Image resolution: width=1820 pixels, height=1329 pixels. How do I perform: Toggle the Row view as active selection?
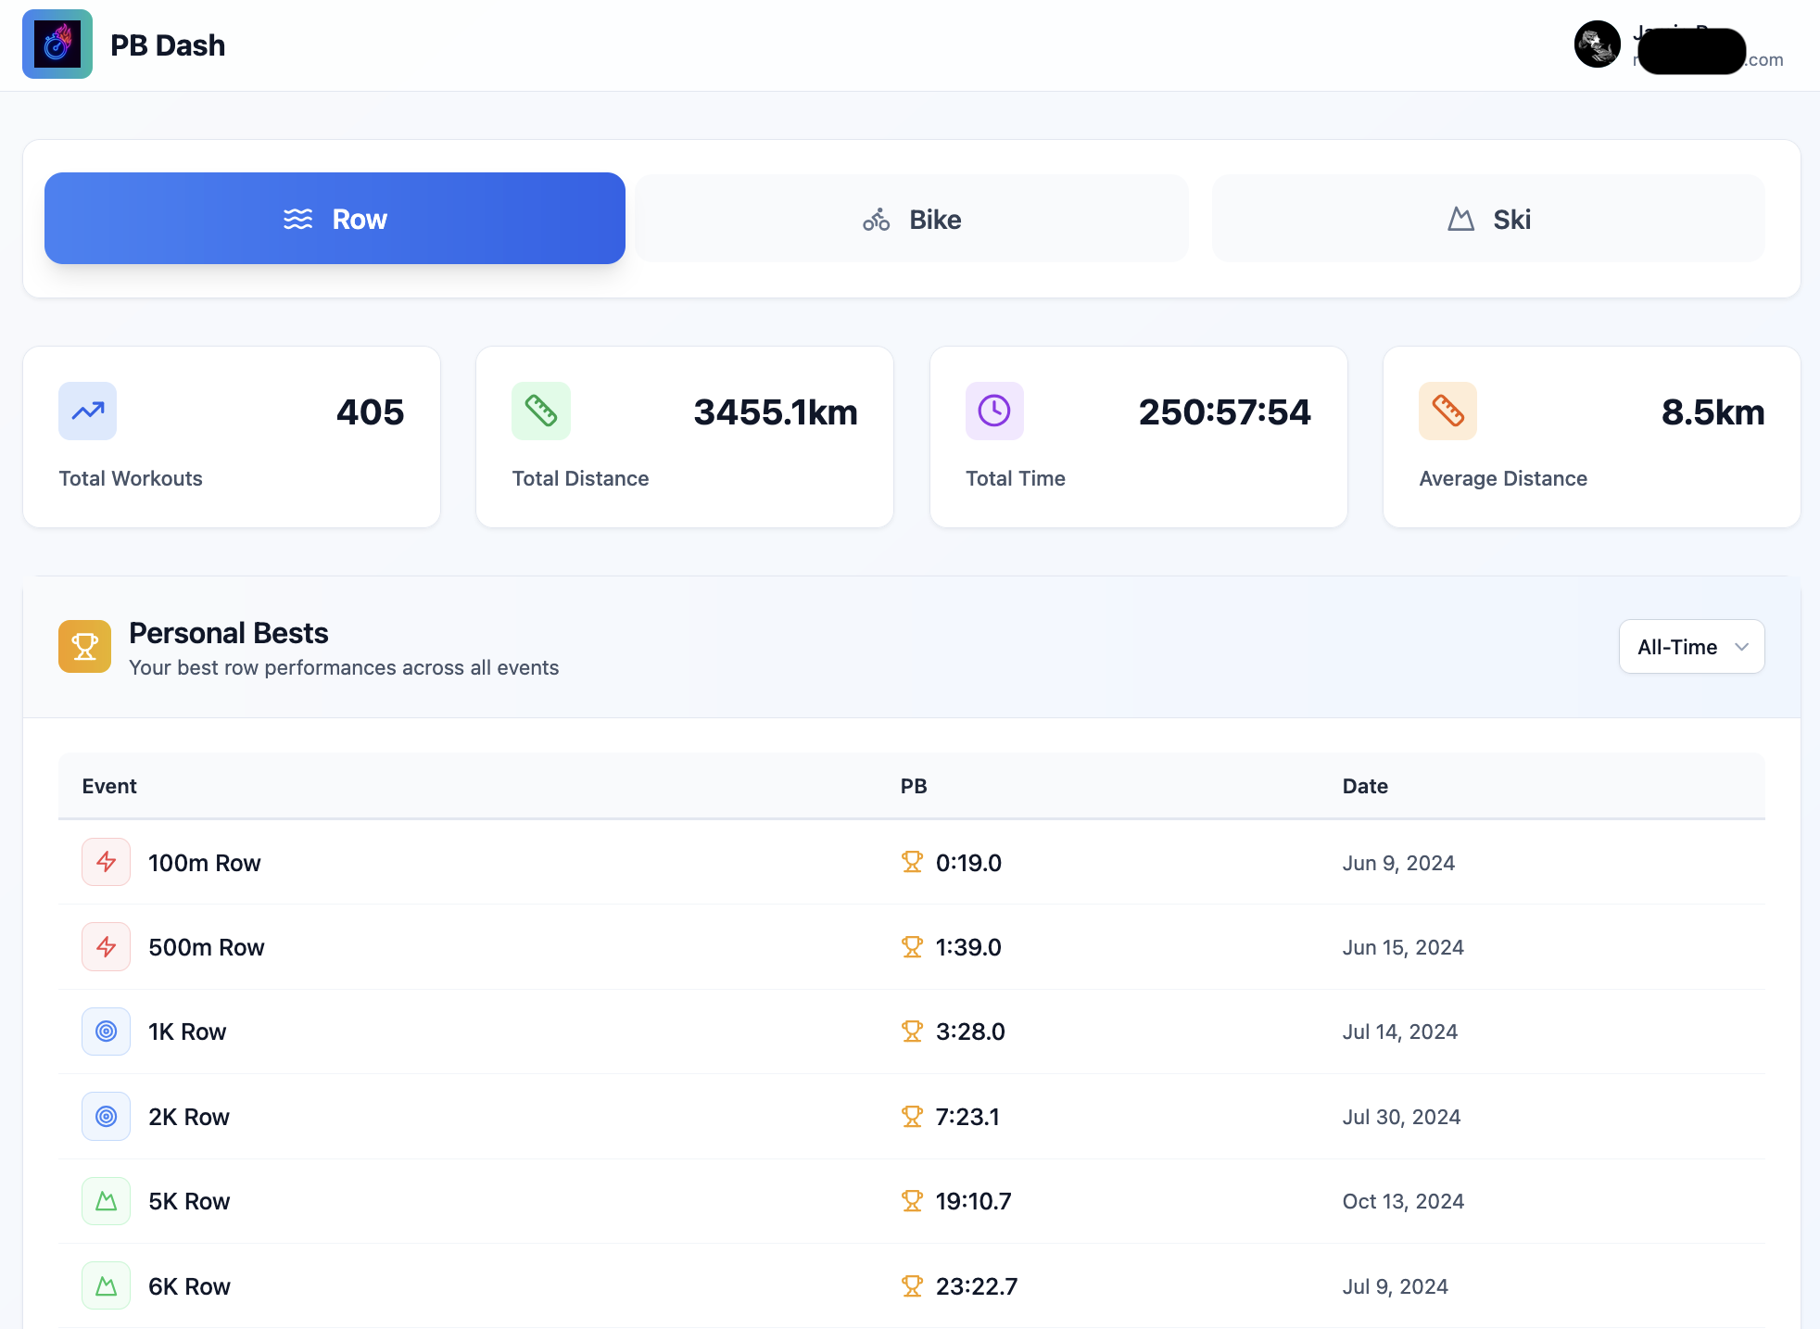[335, 219]
